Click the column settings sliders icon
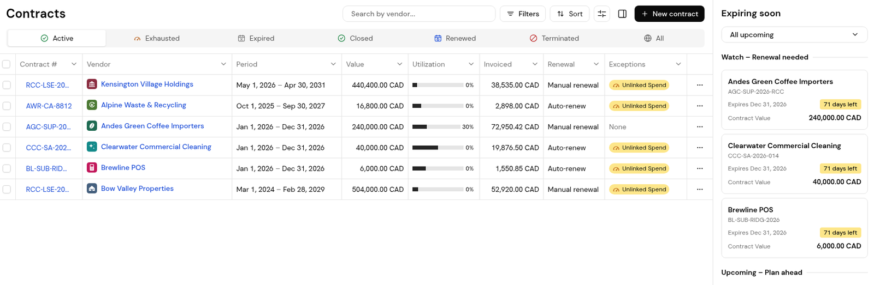Viewport: 874px width, 285px height. tap(601, 14)
